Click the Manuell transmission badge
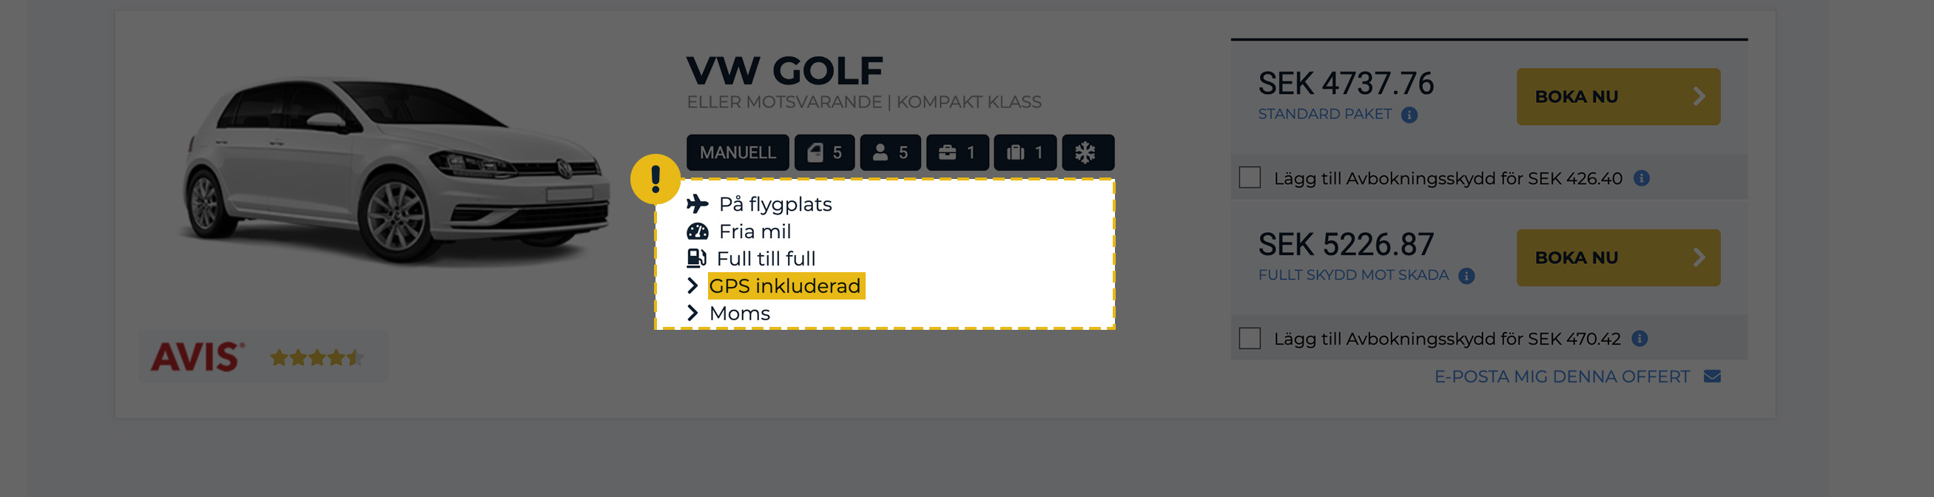The image size is (1934, 497). tap(737, 153)
